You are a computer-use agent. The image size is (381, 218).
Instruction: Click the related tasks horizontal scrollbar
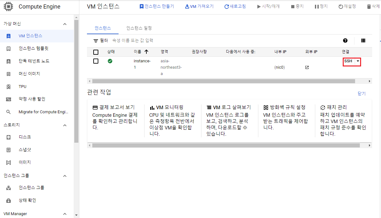[226, 146]
